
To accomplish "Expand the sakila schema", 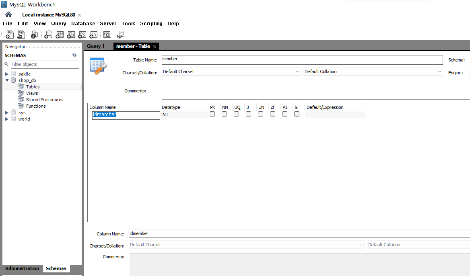I will (x=6, y=74).
